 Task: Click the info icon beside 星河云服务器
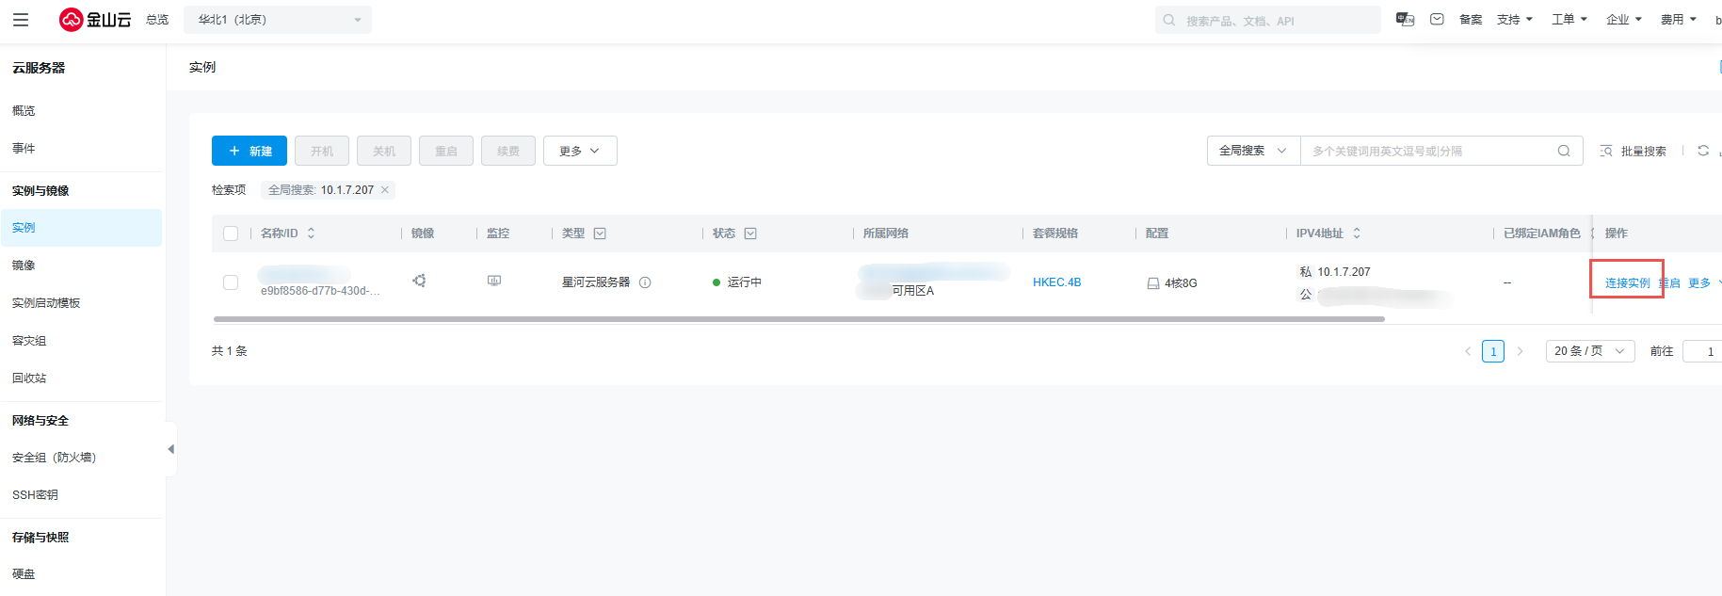pyautogui.click(x=645, y=282)
